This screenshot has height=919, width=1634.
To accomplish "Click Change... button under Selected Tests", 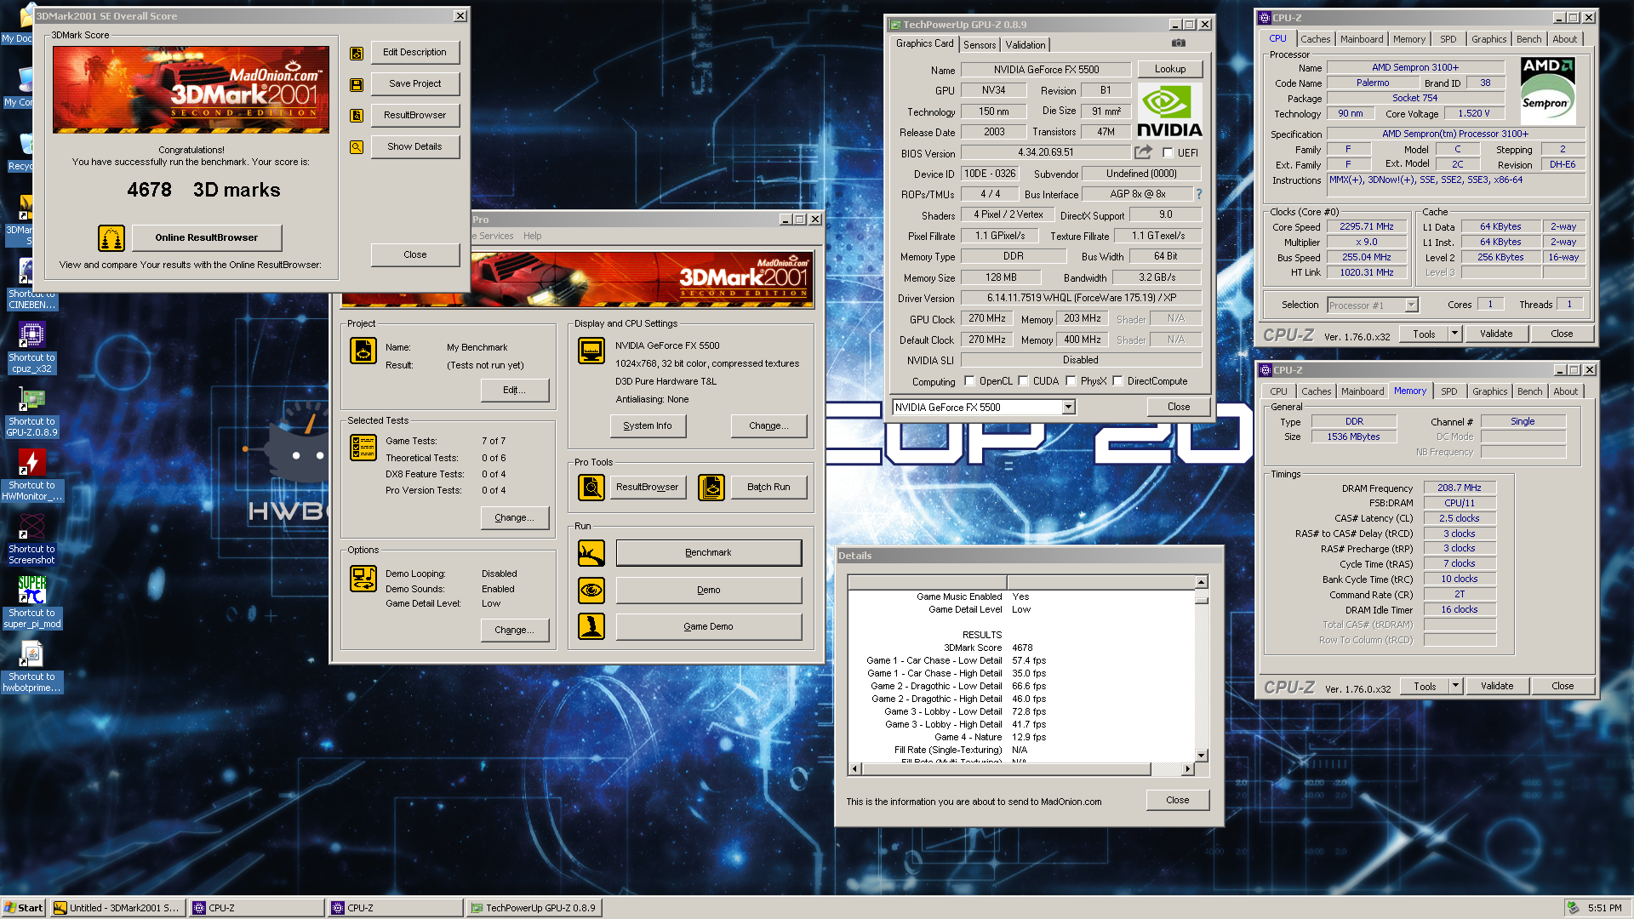I will coord(515,517).
